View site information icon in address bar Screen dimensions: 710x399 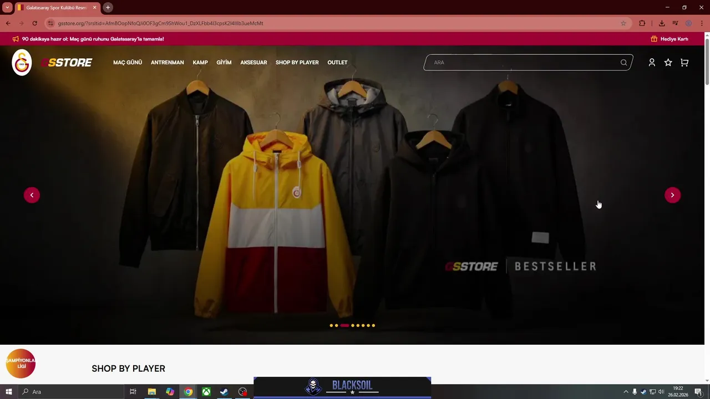(x=50, y=23)
